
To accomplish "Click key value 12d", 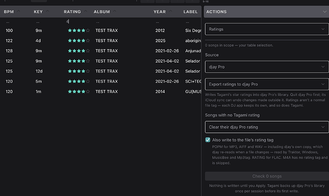I will click(x=39, y=71).
